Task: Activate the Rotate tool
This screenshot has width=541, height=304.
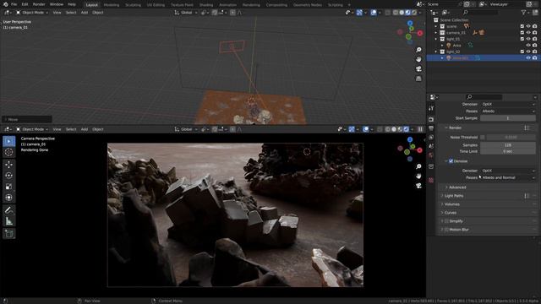Action: (9, 176)
